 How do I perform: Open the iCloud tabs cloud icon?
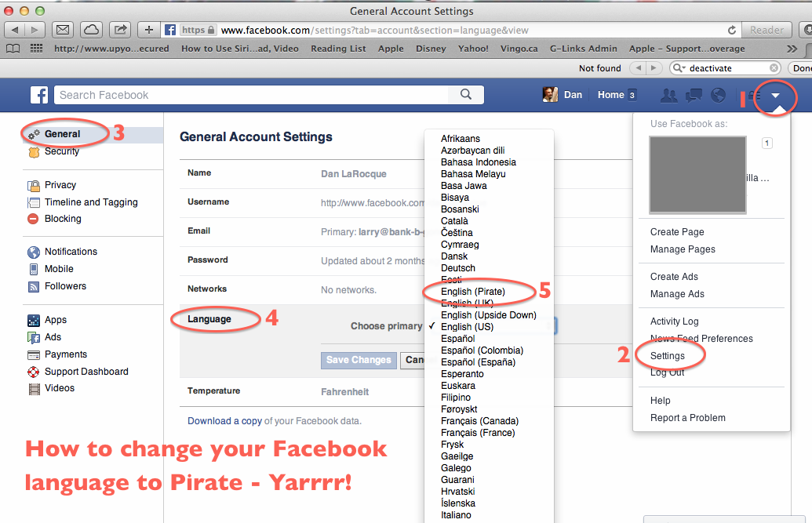(92, 30)
